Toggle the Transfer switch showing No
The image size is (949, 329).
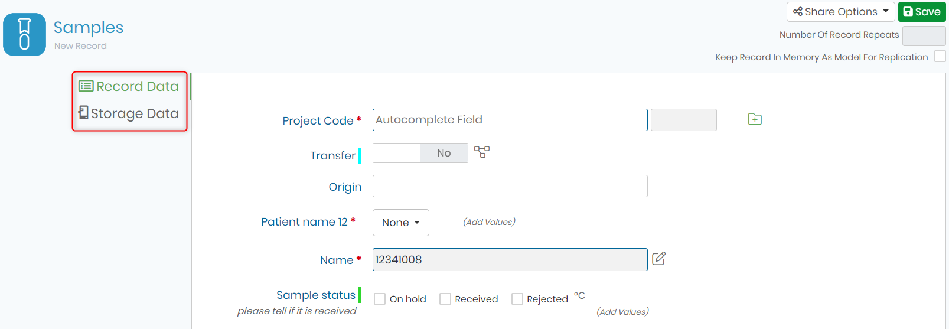coord(420,153)
